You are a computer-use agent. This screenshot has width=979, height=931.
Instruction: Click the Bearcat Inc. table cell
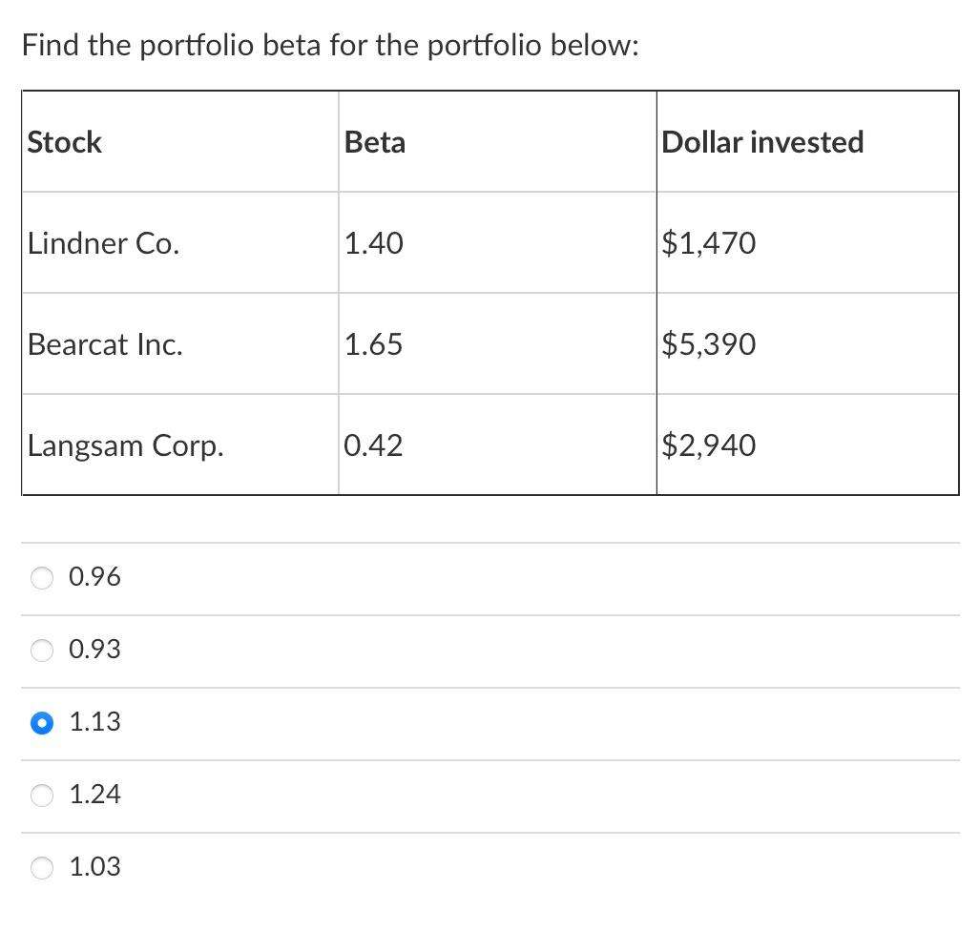coord(106,344)
